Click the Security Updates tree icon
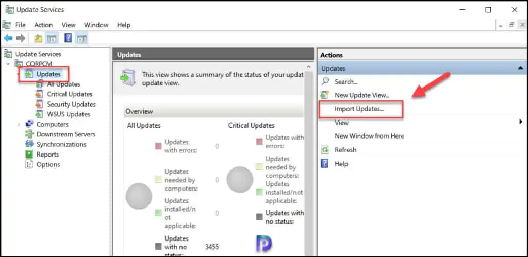The image size is (528, 257). 40,104
